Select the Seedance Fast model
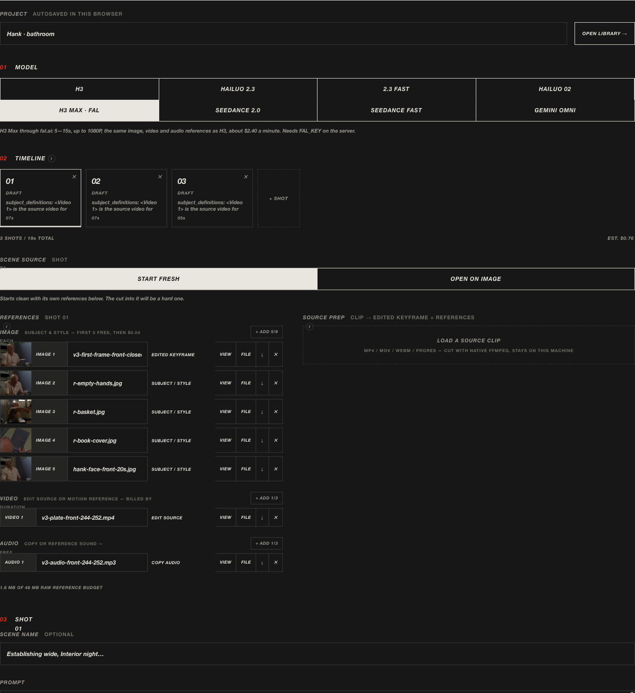635x693 pixels. pyautogui.click(x=396, y=110)
